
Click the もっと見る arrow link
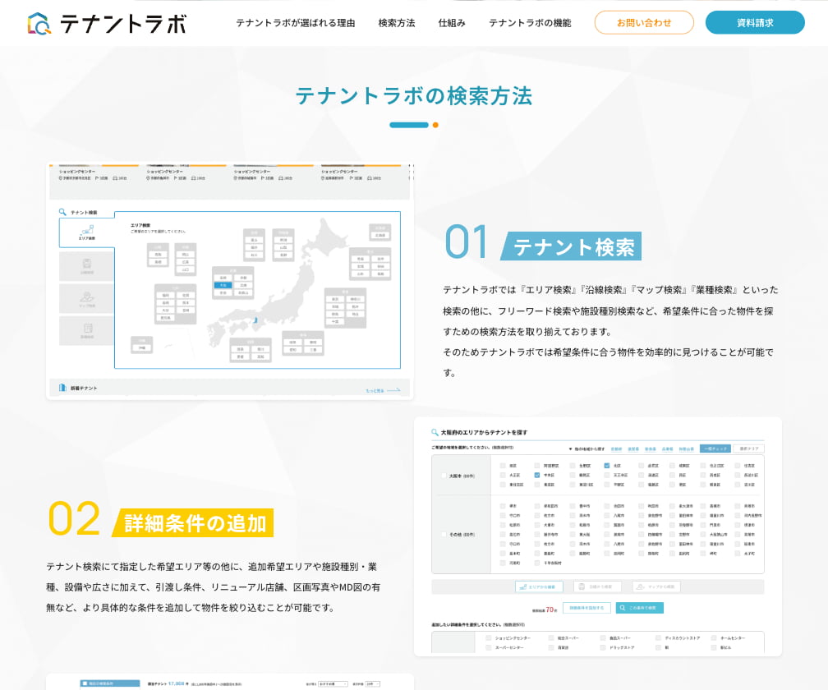[x=384, y=390]
